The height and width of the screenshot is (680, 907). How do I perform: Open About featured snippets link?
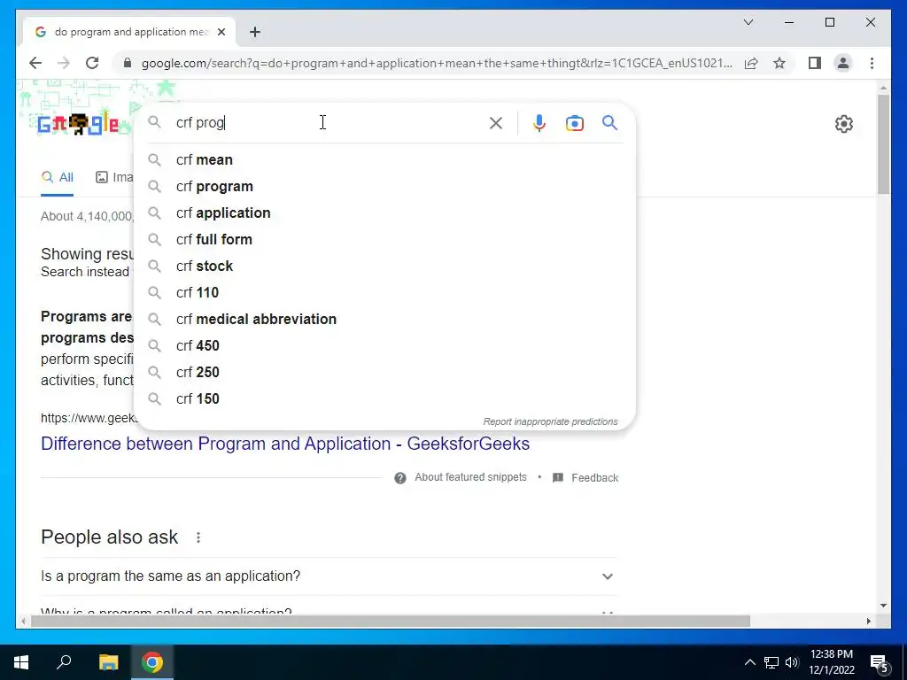click(470, 477)
